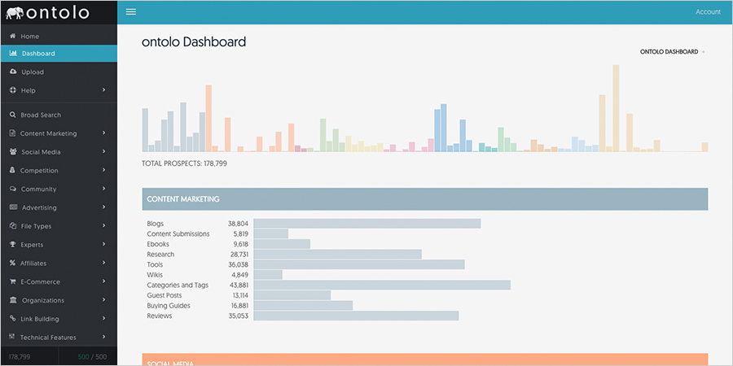The image size is (733, 366).
Task: Toggle the hamburger menu icon
Action: (131, 12)
